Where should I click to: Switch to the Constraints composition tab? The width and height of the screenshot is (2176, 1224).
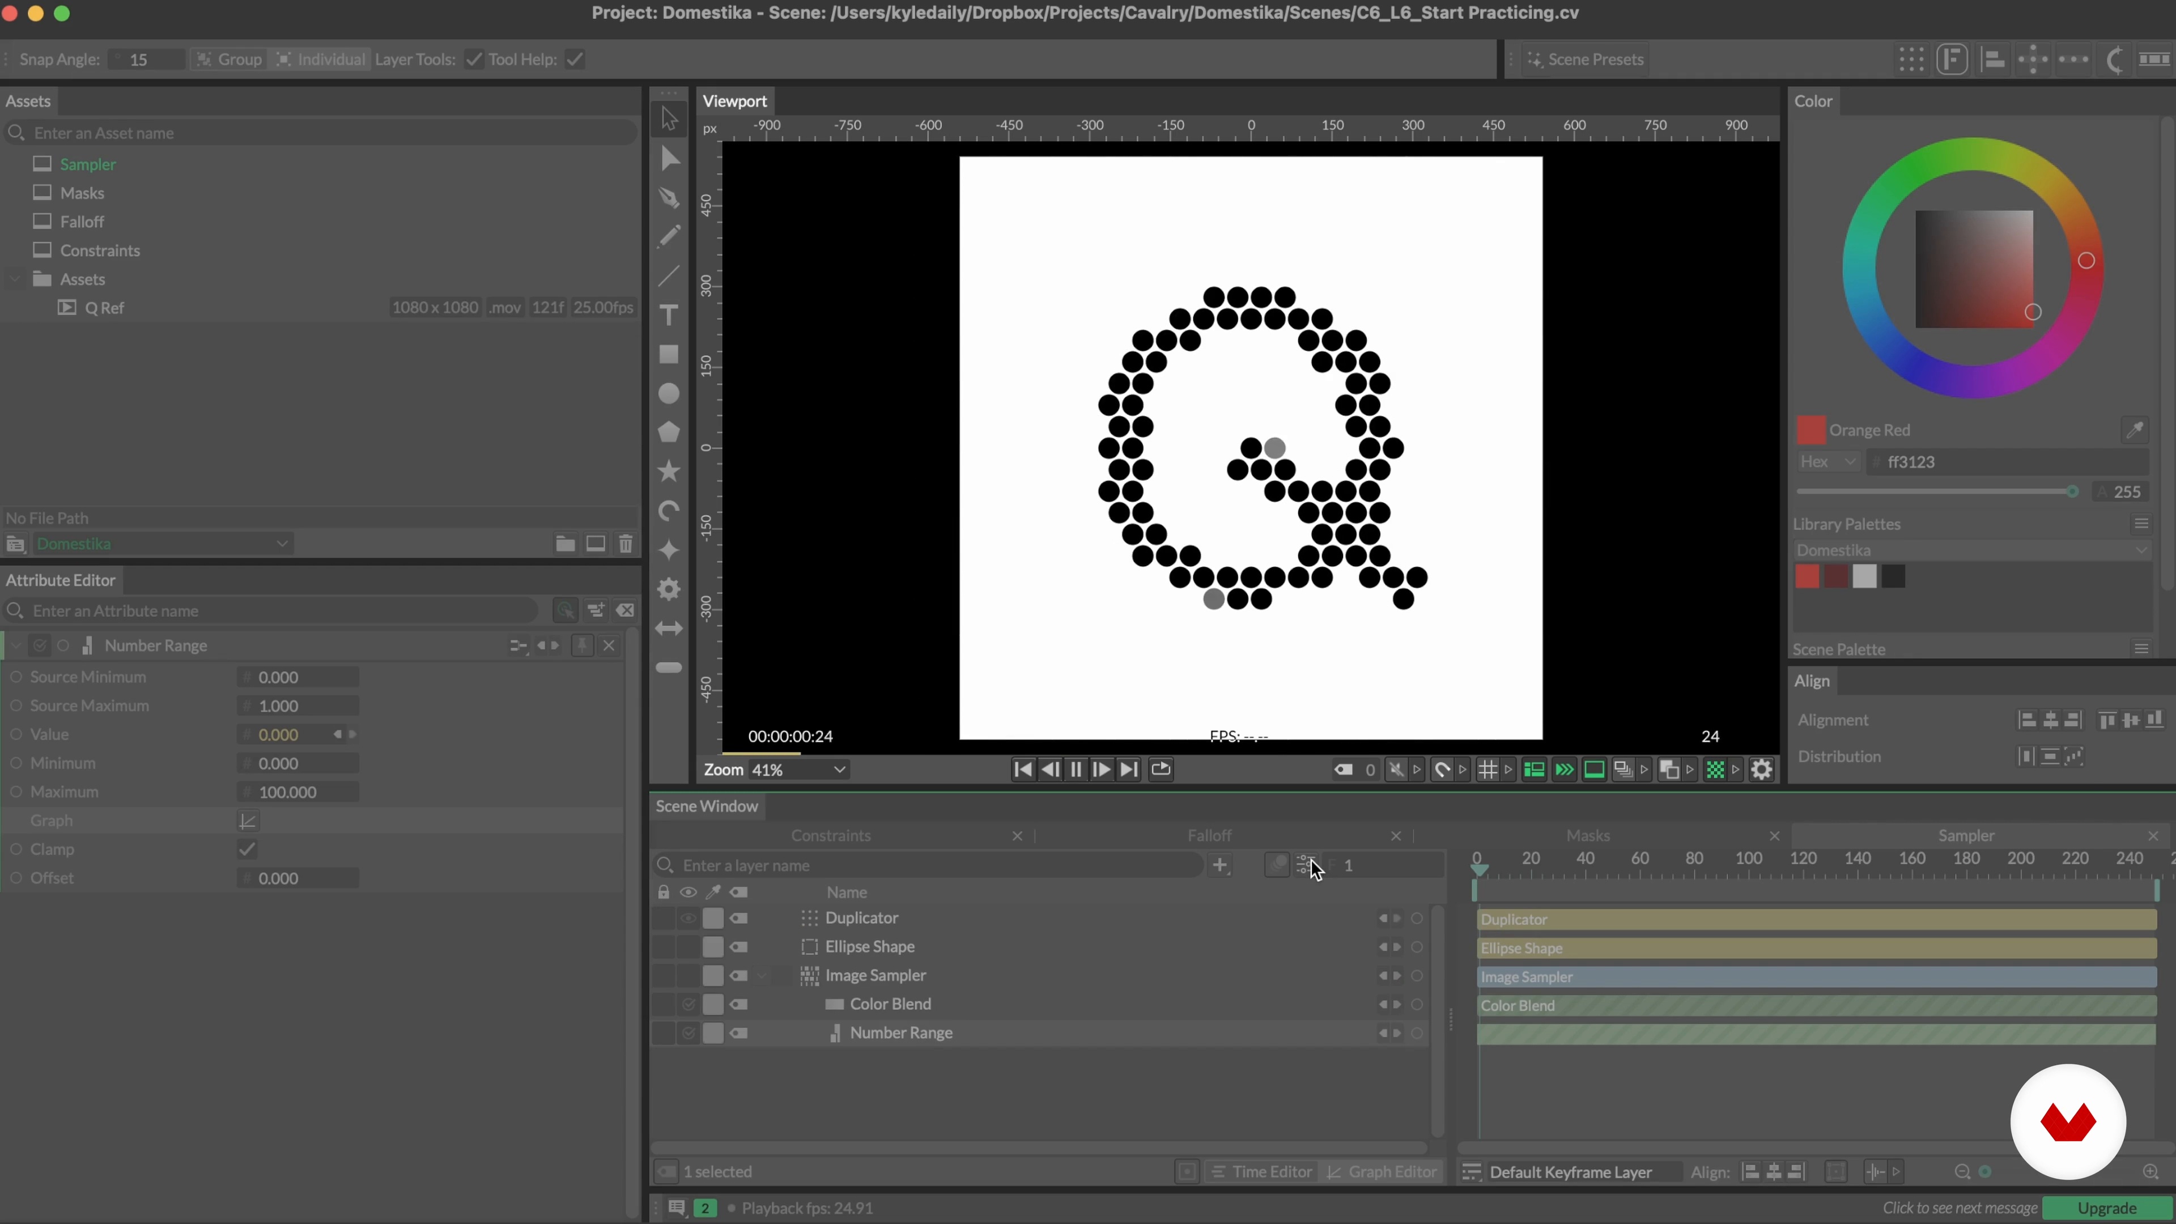[x=830, y=835]
